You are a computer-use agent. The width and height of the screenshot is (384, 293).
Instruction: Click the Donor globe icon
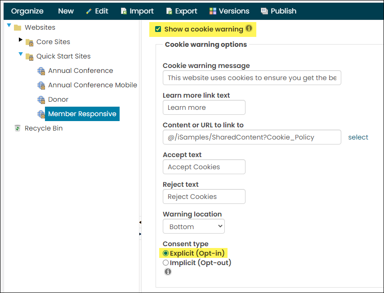click(x=41, y=100)
